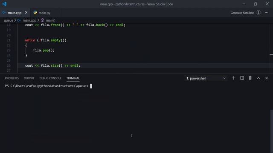
Task: Open the PROBLEMS panel tab
Action: point(12,78)
